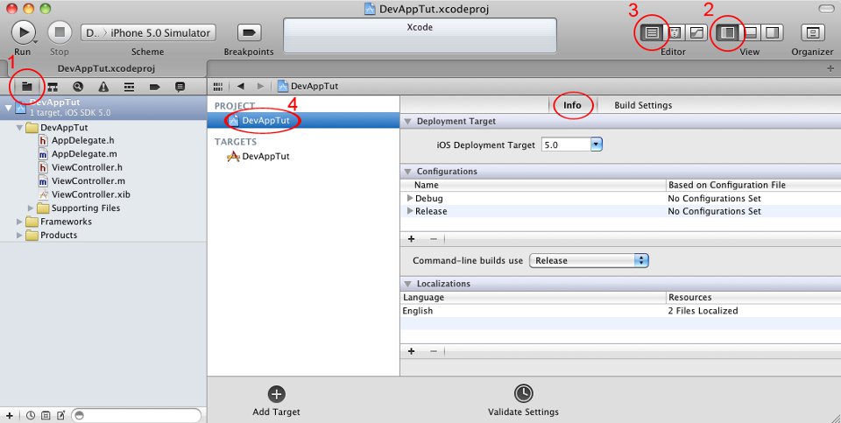
Task: Add a localization with plus button
Action: point(412,351)
